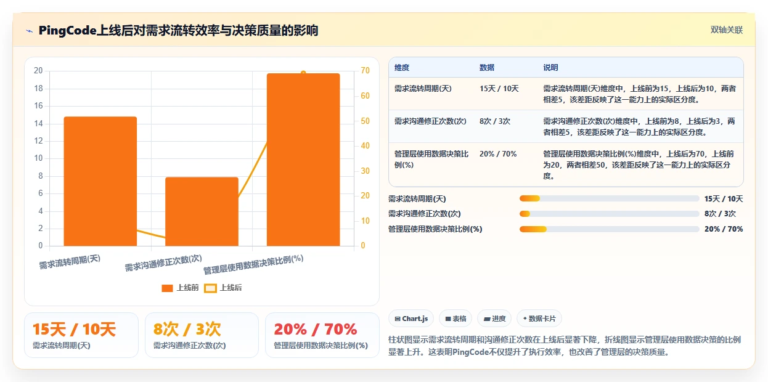Click the right axis value 70
Image resolution: width=768 pixels, height=382 pixels.
pyautogui.click(x=366, y=71)
